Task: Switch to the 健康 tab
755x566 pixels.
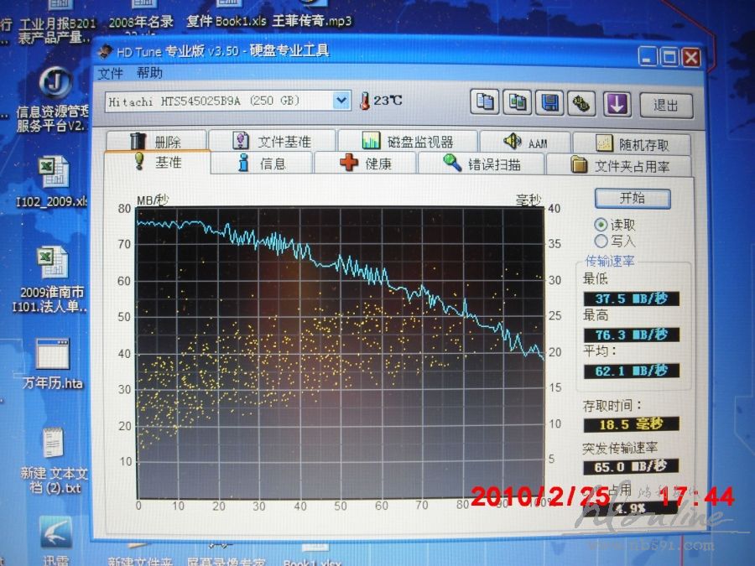Action: click(366, 164)
